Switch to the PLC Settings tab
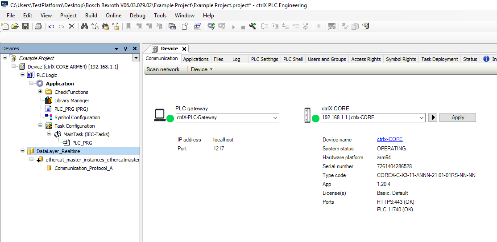The height and width of the screenshot is (242, 497). [x=264, y=59]
